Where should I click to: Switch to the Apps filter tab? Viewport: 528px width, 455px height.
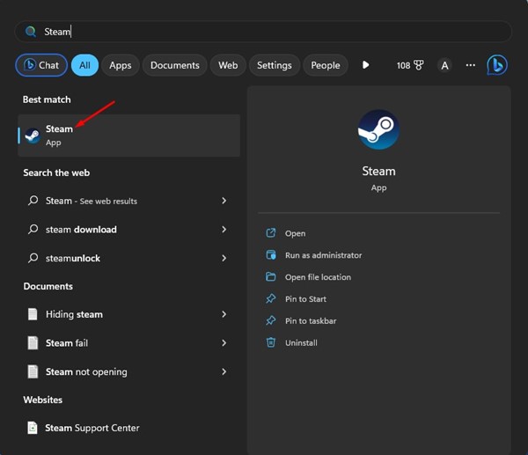(121, 65)
